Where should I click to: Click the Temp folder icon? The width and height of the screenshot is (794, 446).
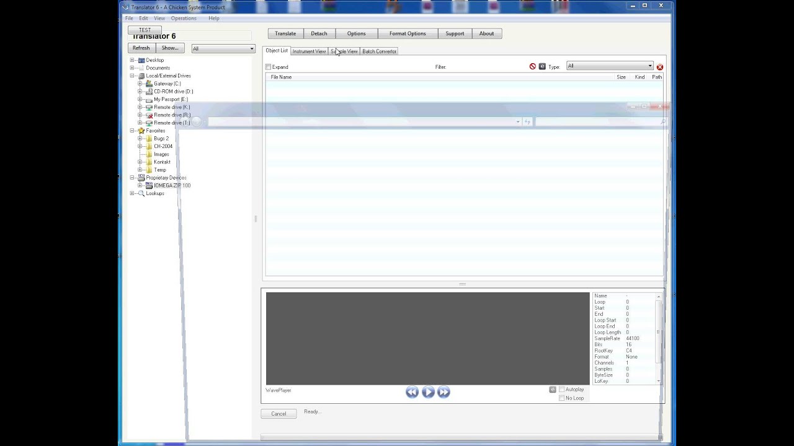coord(149,170)
